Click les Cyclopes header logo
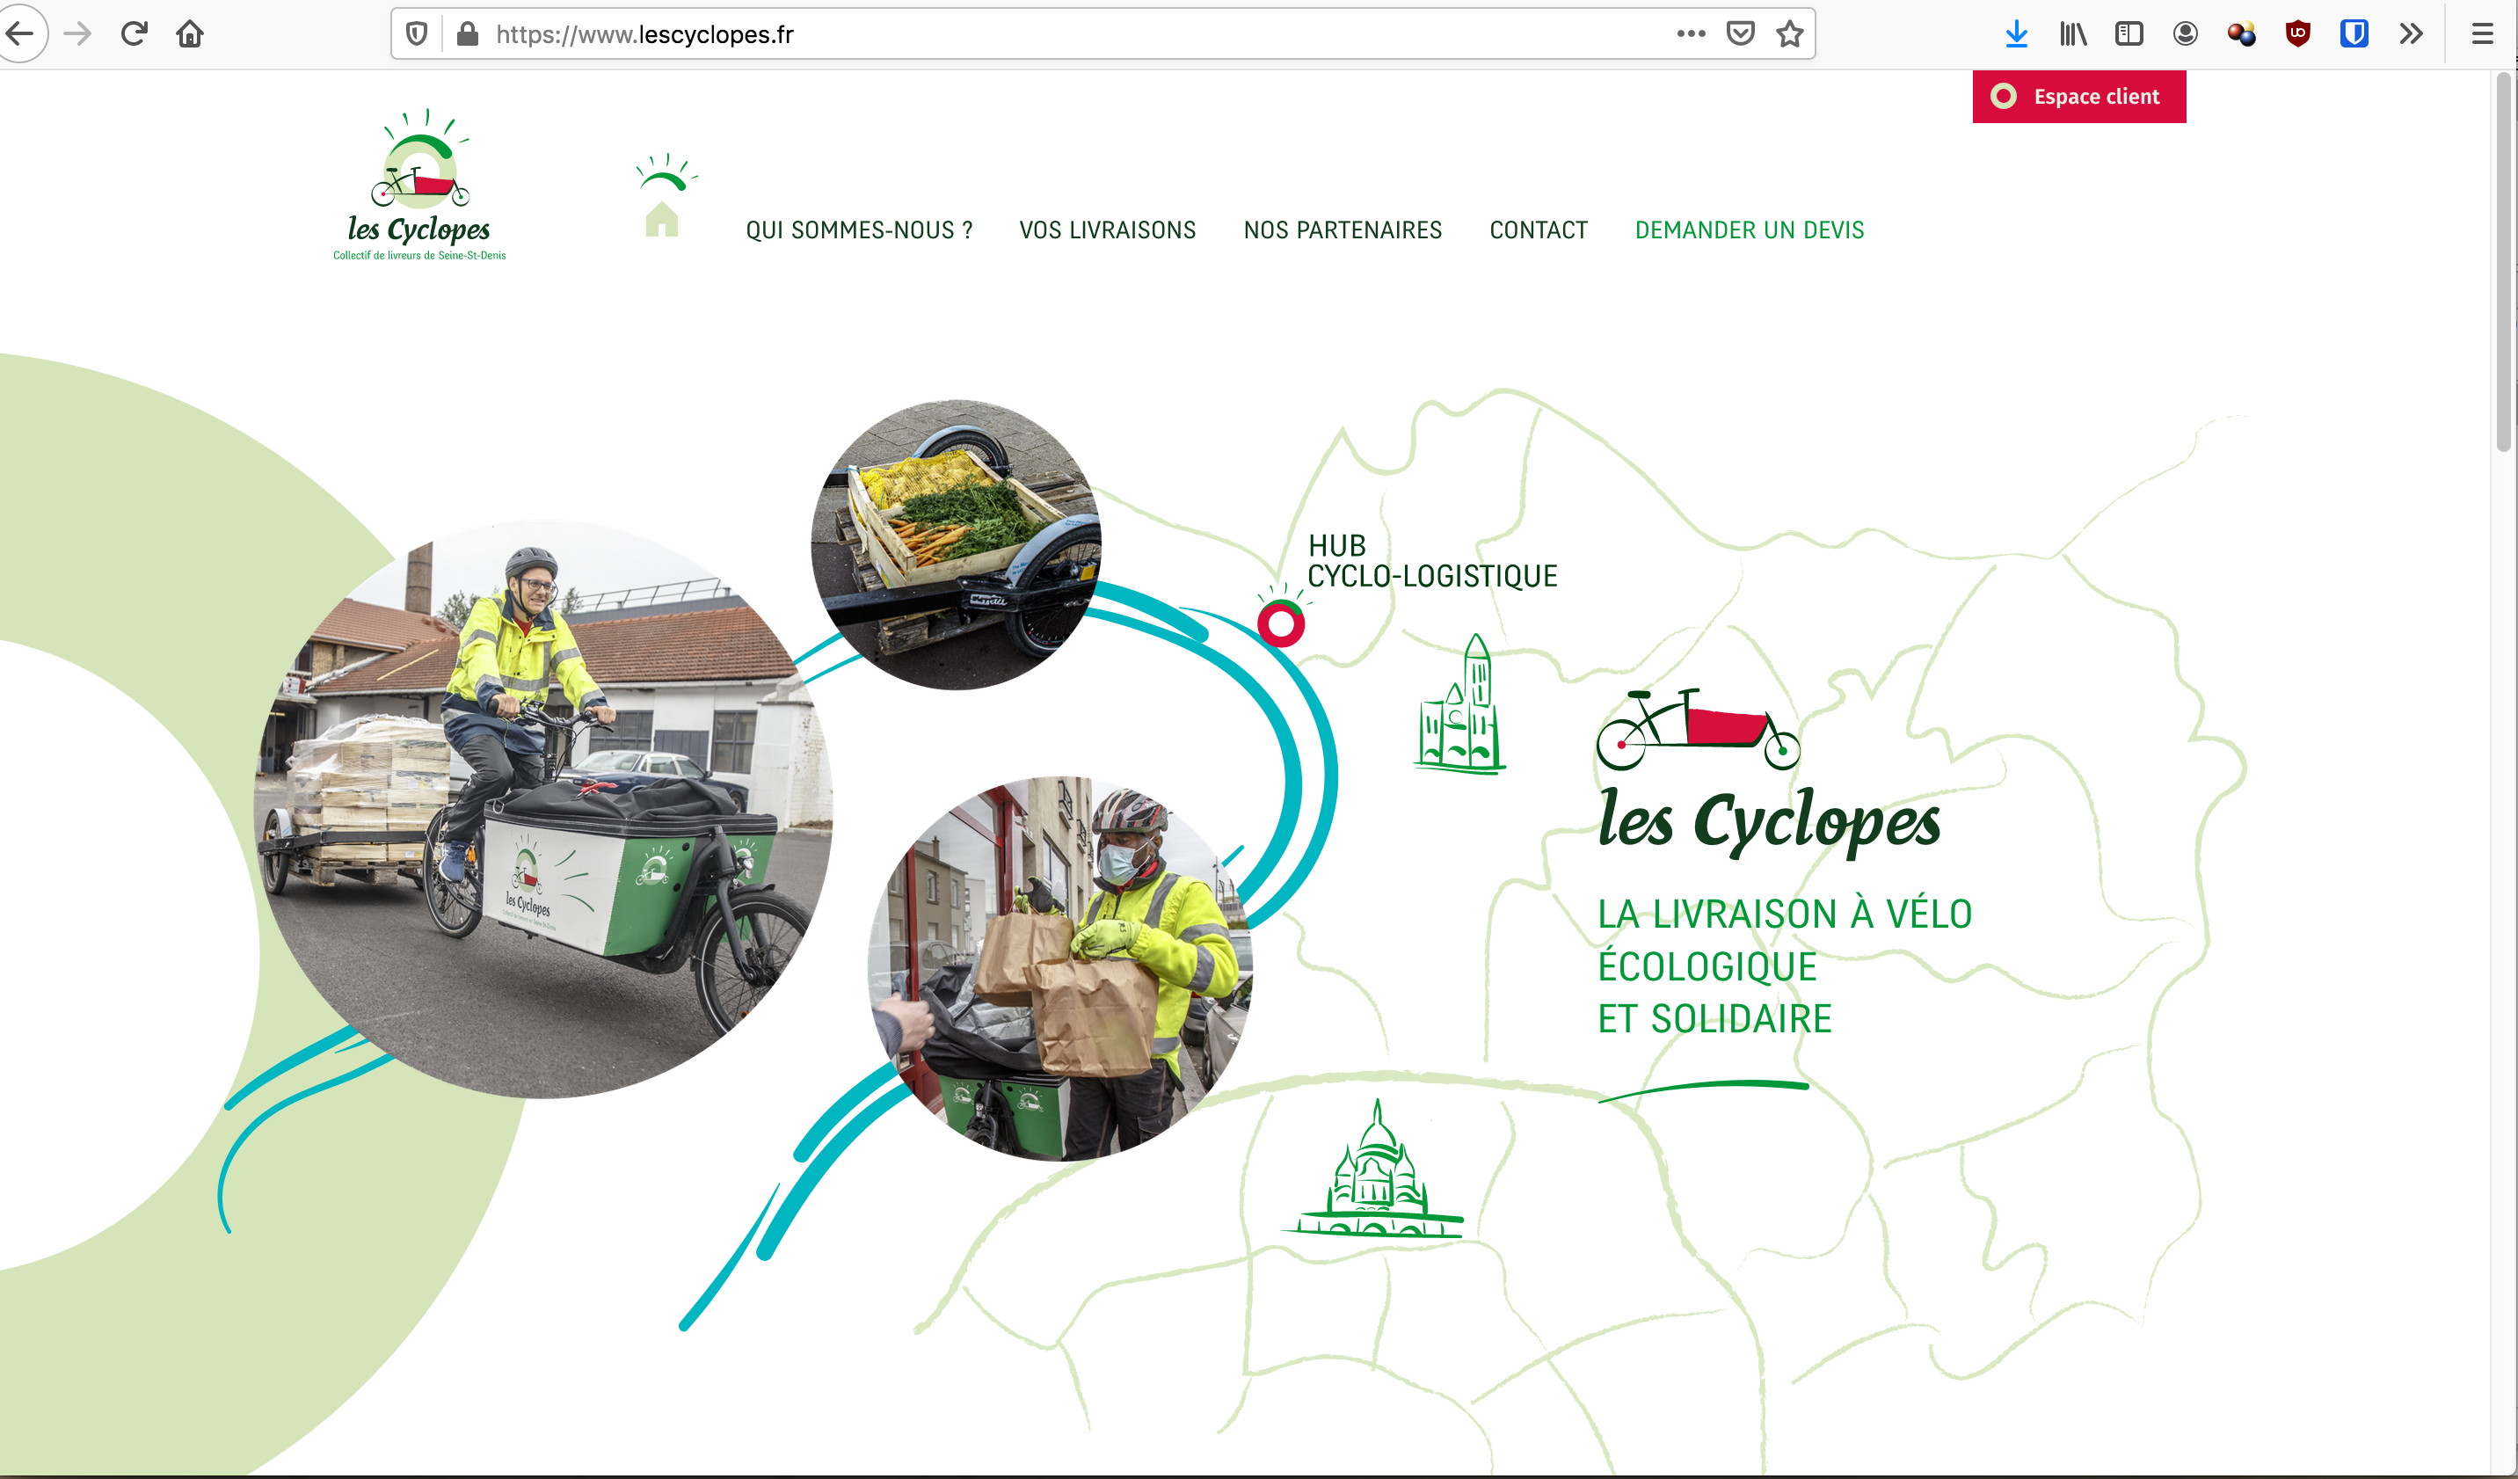The height and width of the screenshot is (1479, 2518). (419, 185)
